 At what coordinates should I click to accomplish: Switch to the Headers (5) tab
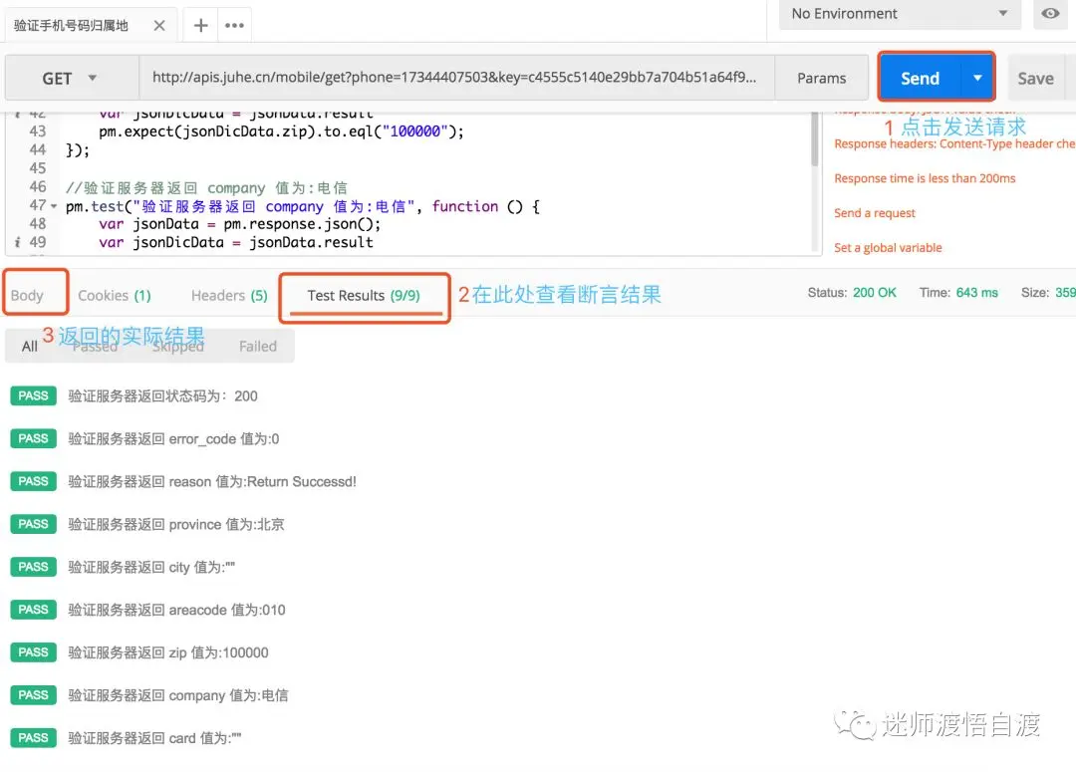[x=229, y=295]
